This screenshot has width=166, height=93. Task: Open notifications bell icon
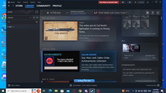pyautogui.click(x=130, y=2)
